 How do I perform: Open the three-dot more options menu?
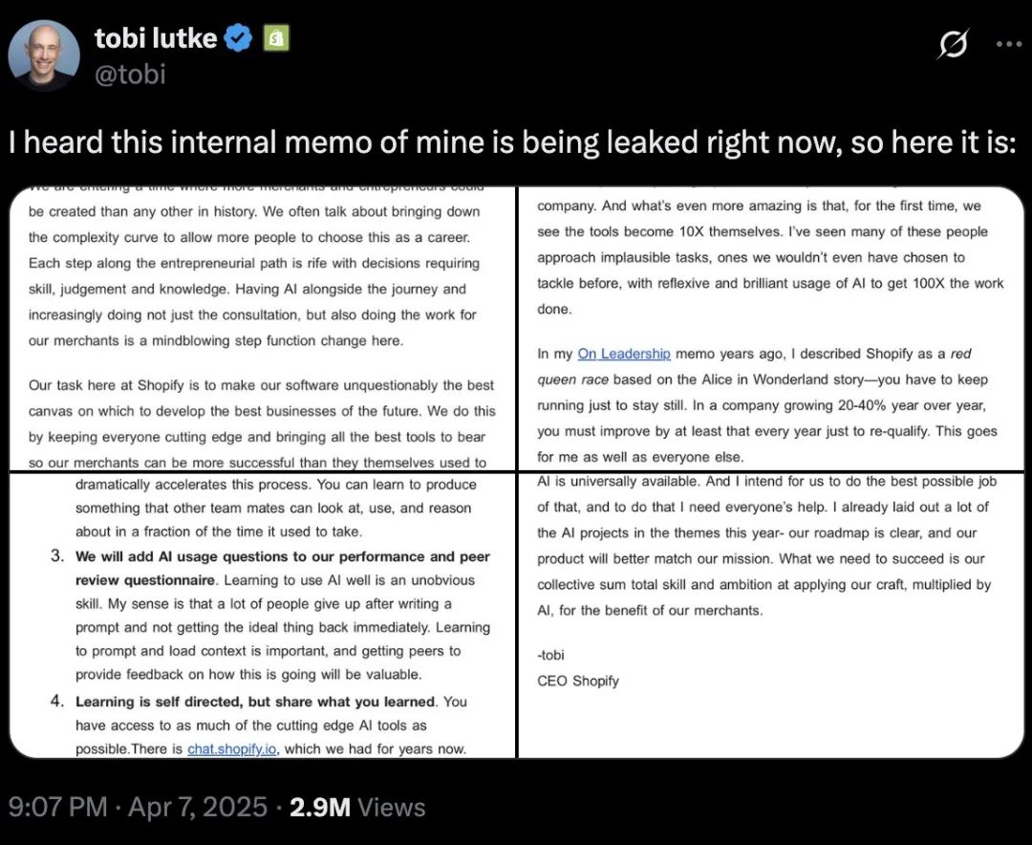1009,44
